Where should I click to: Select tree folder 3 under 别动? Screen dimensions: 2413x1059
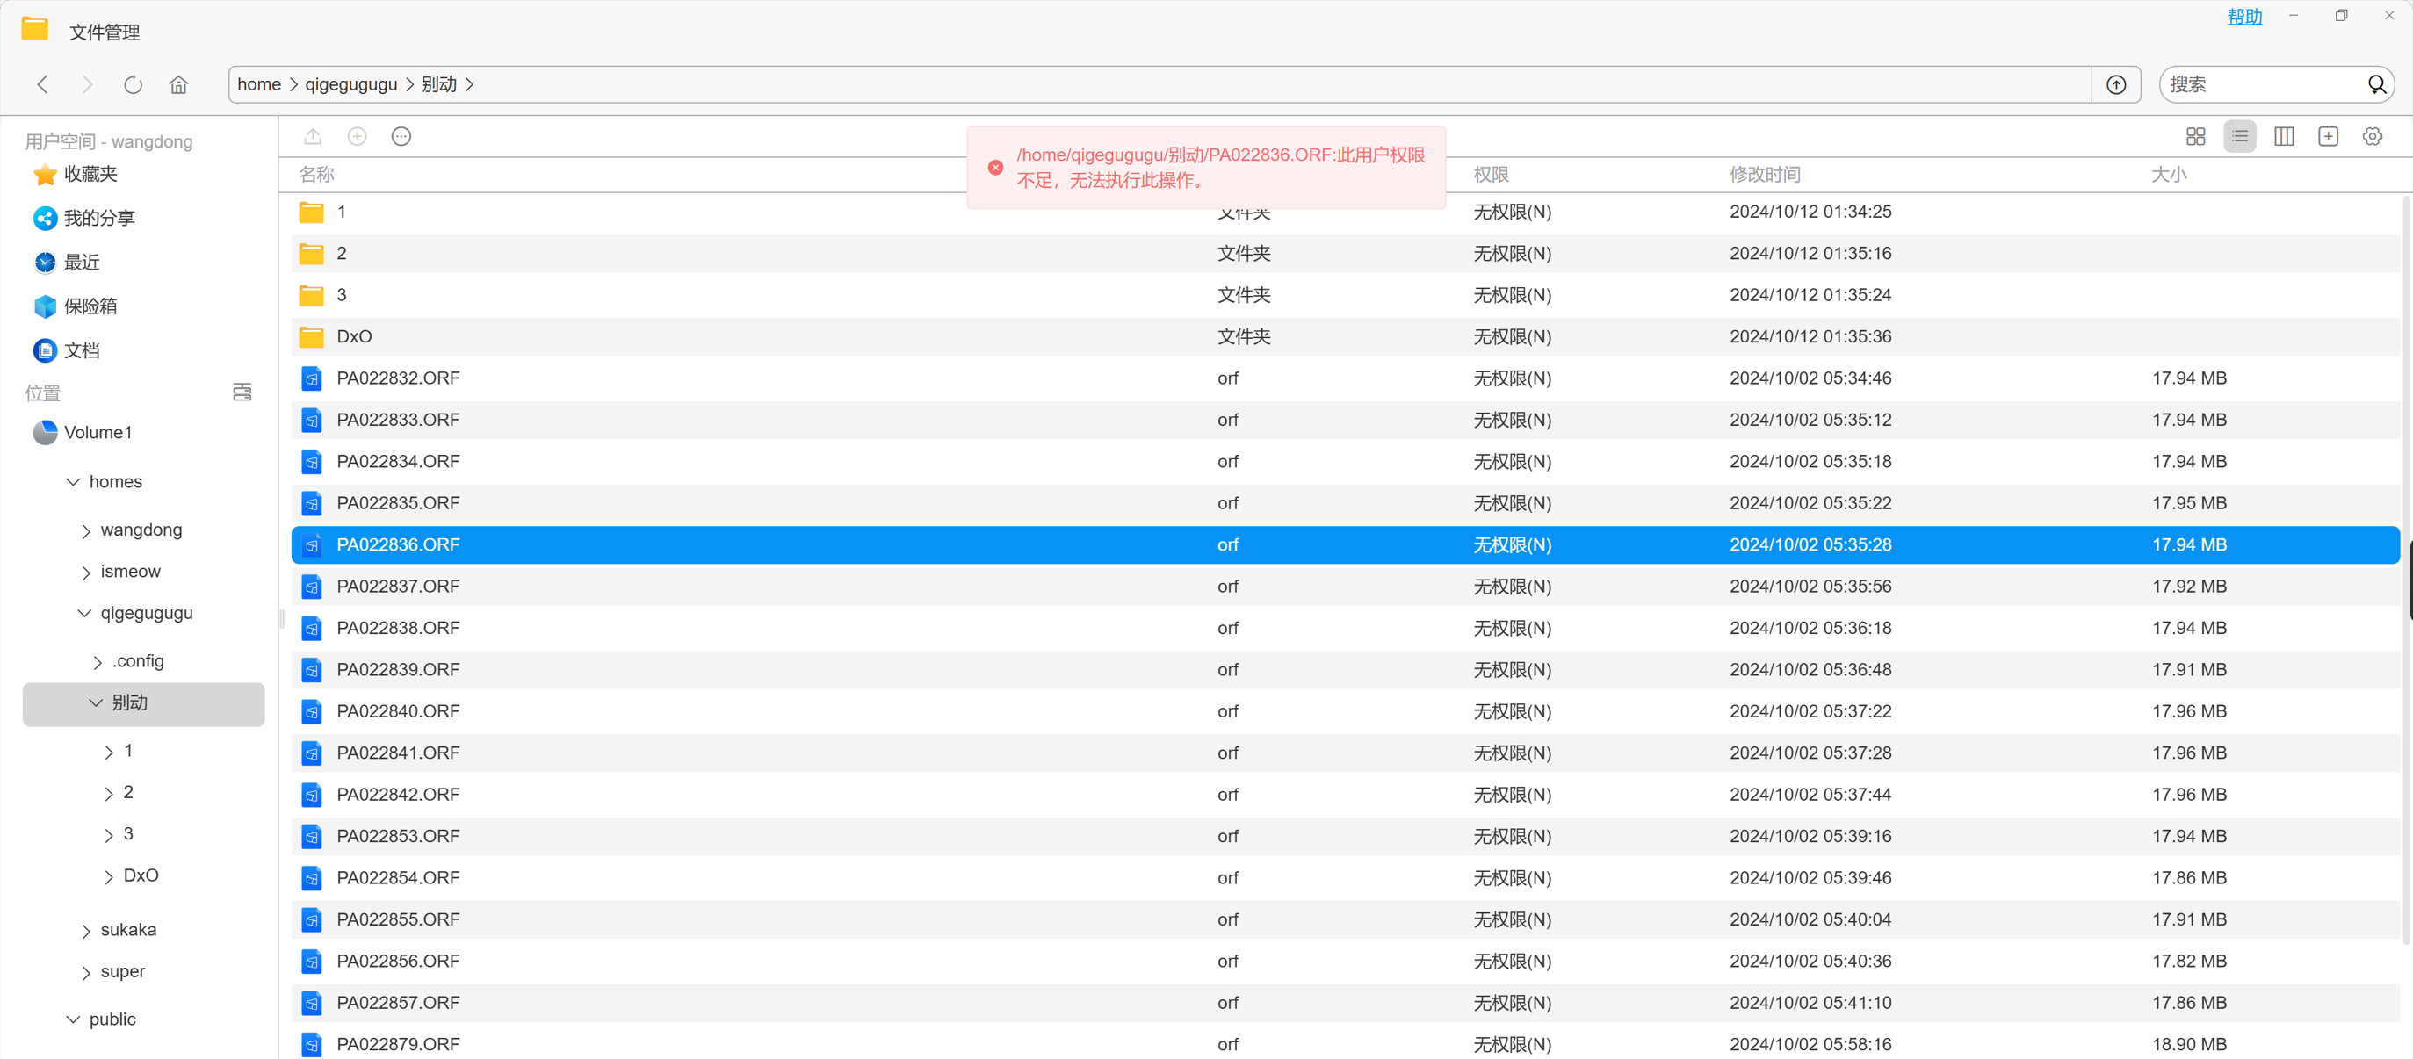(x=128, y=834)
